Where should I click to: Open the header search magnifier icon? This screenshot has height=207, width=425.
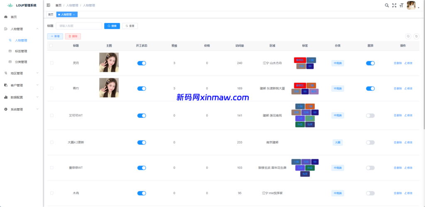tap(387, 5)
